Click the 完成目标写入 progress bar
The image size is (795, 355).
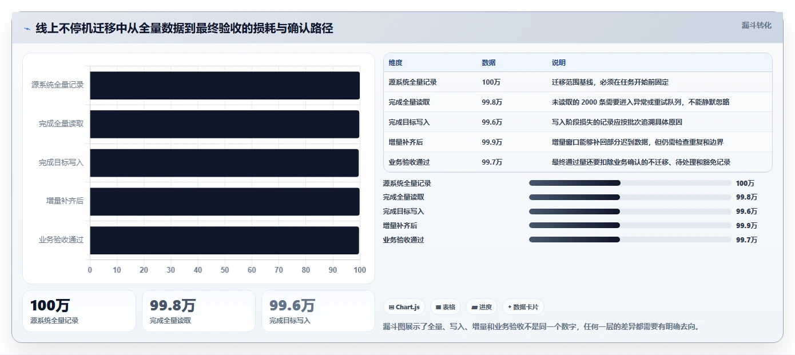pos(630,212)
